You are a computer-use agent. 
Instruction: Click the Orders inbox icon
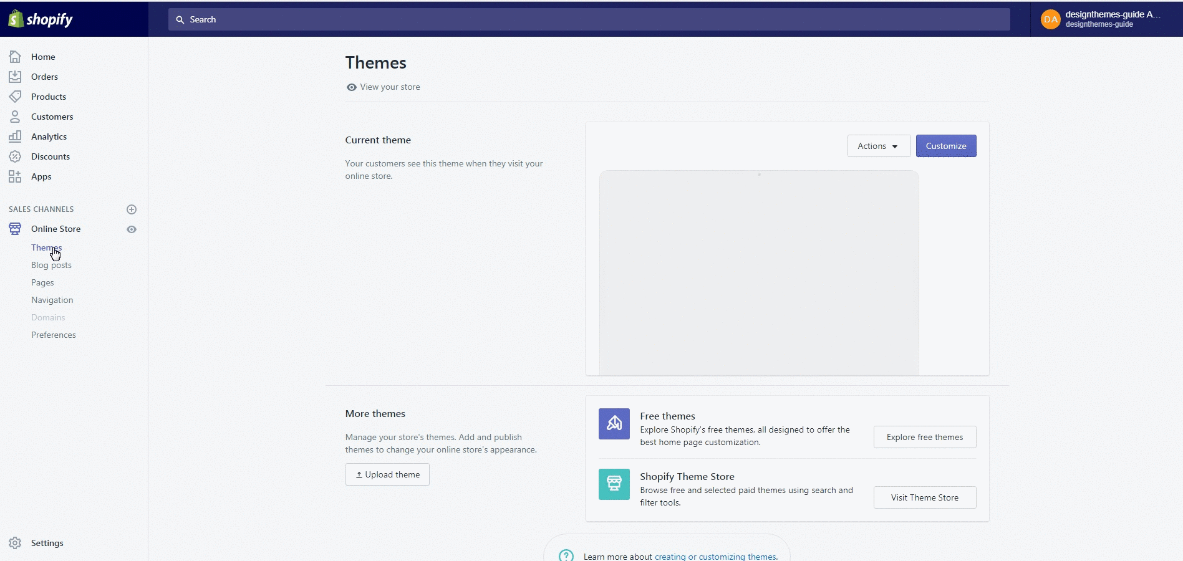tap(15, 77)
